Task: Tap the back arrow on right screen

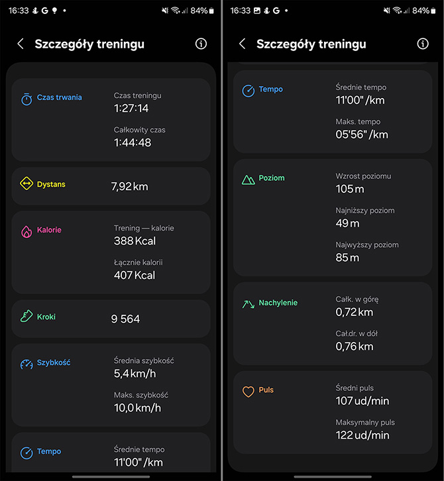Action: click(x=243, y=44)
